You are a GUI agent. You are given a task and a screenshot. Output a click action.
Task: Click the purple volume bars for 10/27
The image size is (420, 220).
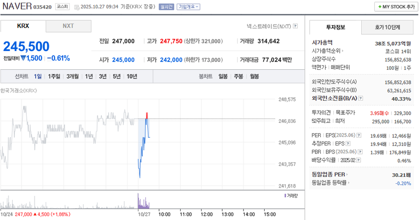pos(143,202)
